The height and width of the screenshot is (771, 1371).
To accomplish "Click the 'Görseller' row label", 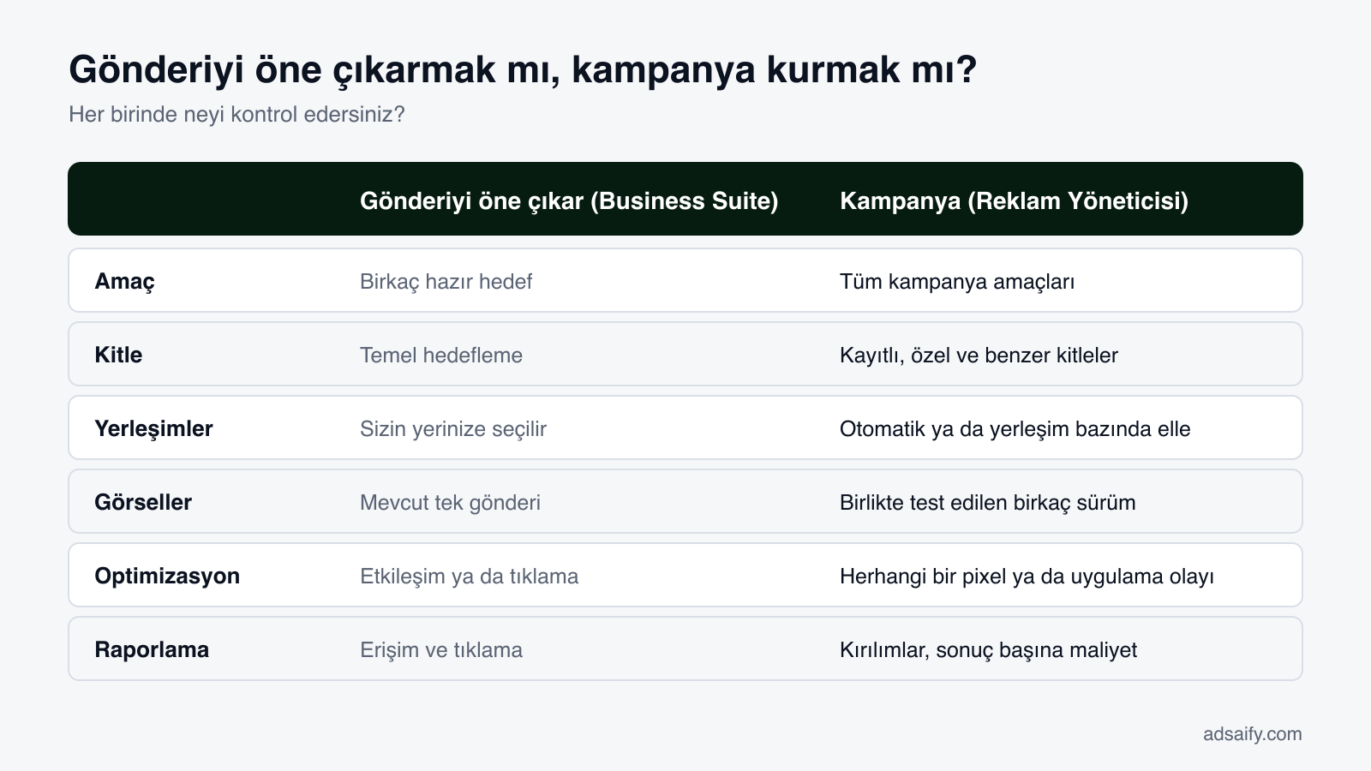I will coord(143,502).
